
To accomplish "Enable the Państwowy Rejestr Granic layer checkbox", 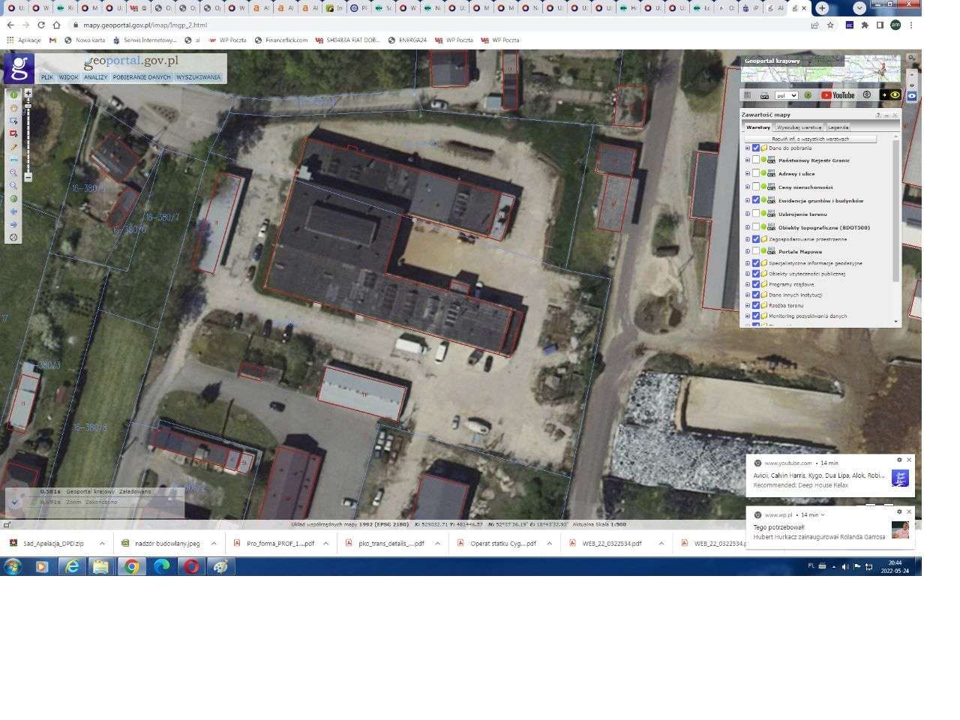I will 756,160.
